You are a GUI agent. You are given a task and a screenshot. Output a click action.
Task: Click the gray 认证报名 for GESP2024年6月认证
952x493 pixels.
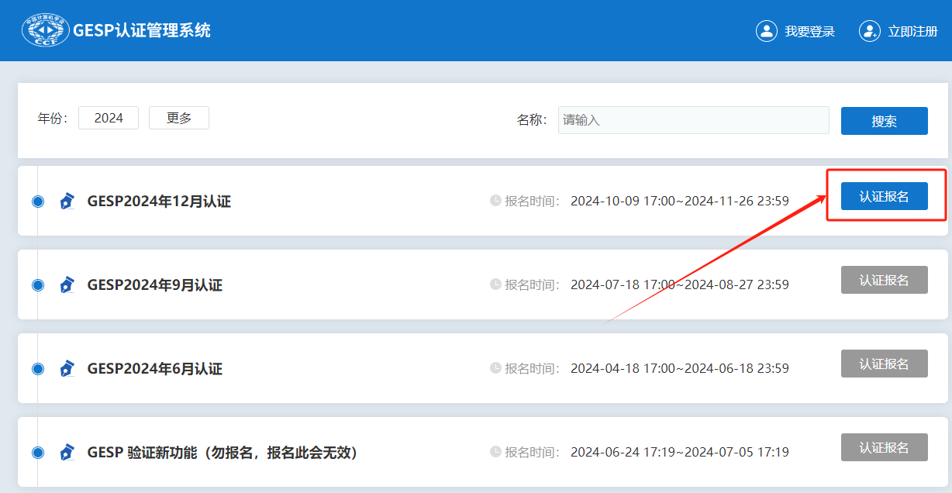(885, 364)
